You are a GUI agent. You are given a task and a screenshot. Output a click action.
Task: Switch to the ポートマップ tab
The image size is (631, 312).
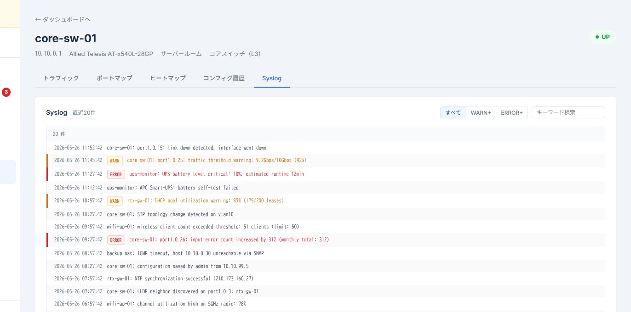[115, 78]
